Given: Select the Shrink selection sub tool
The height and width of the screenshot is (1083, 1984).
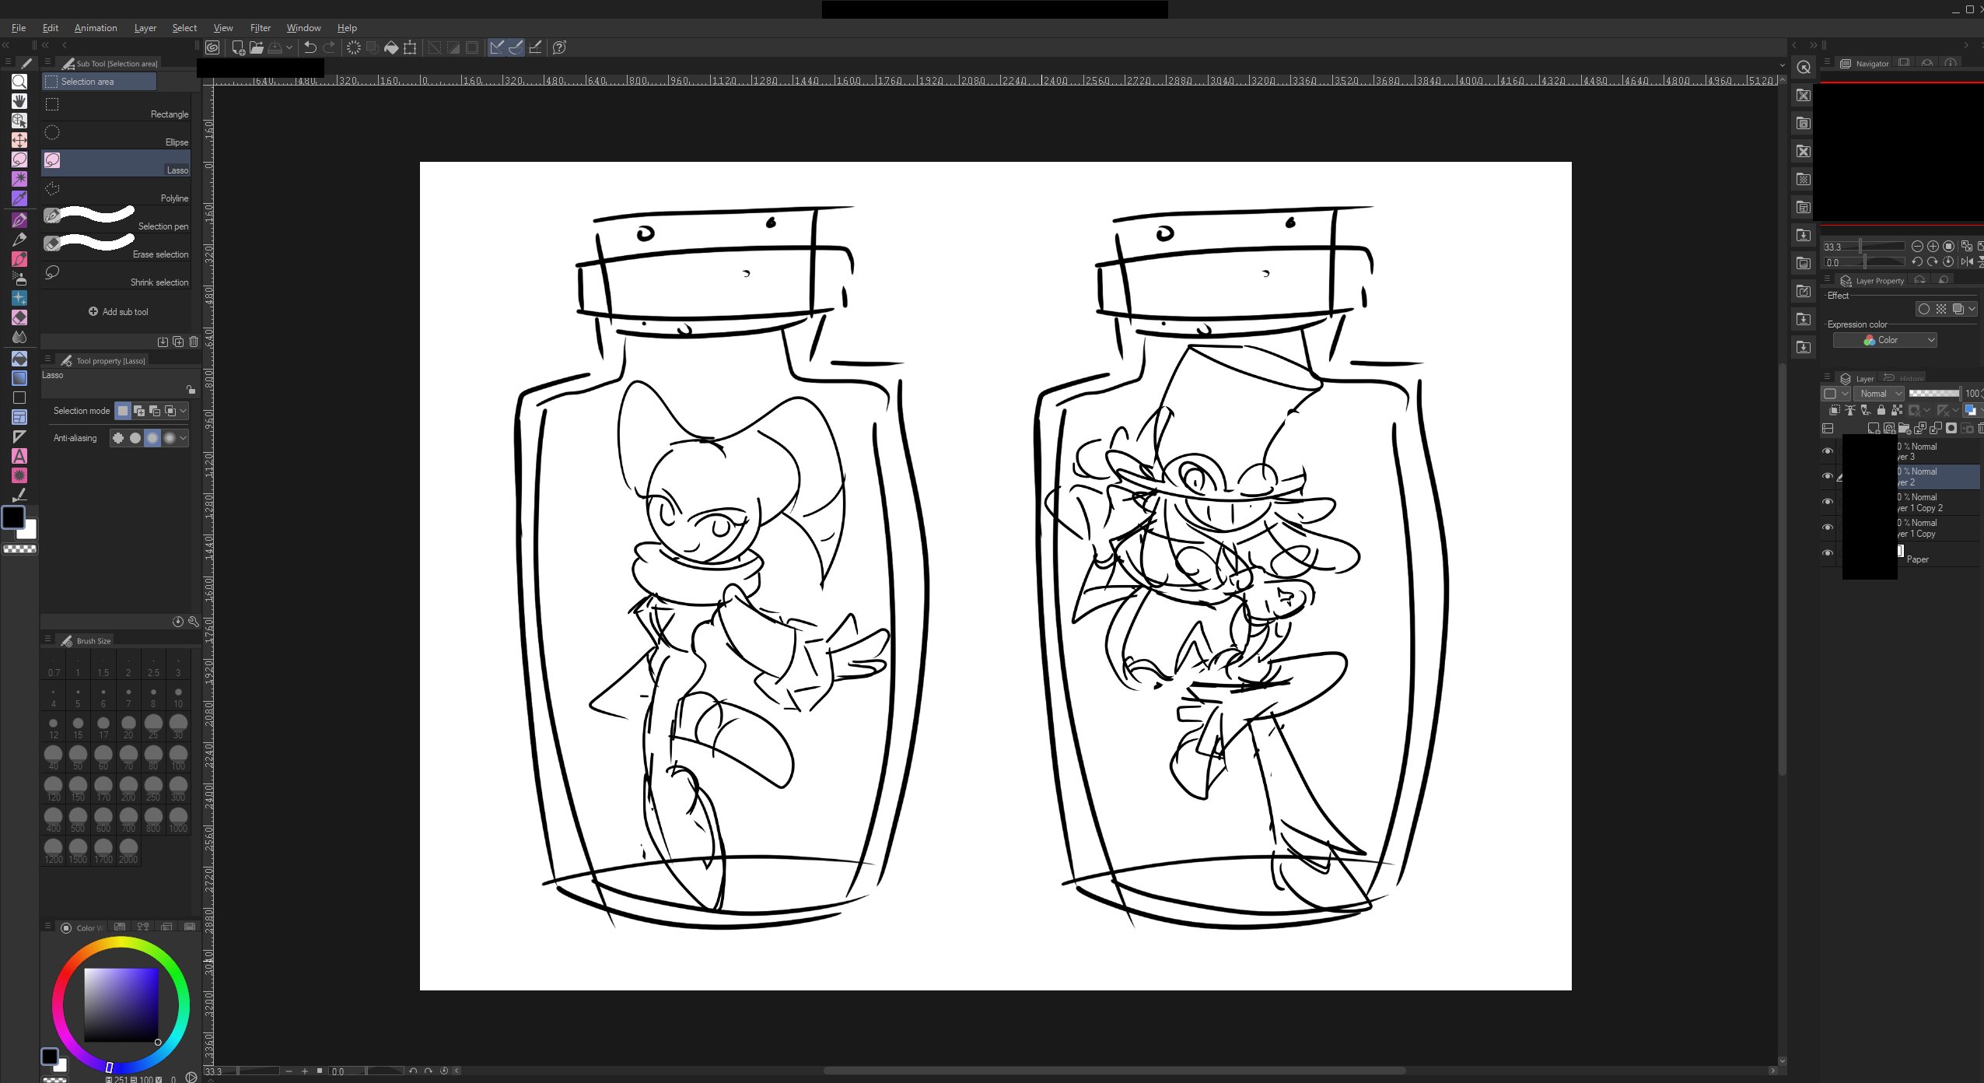Looking at the screenshot, I should (117, 276).
